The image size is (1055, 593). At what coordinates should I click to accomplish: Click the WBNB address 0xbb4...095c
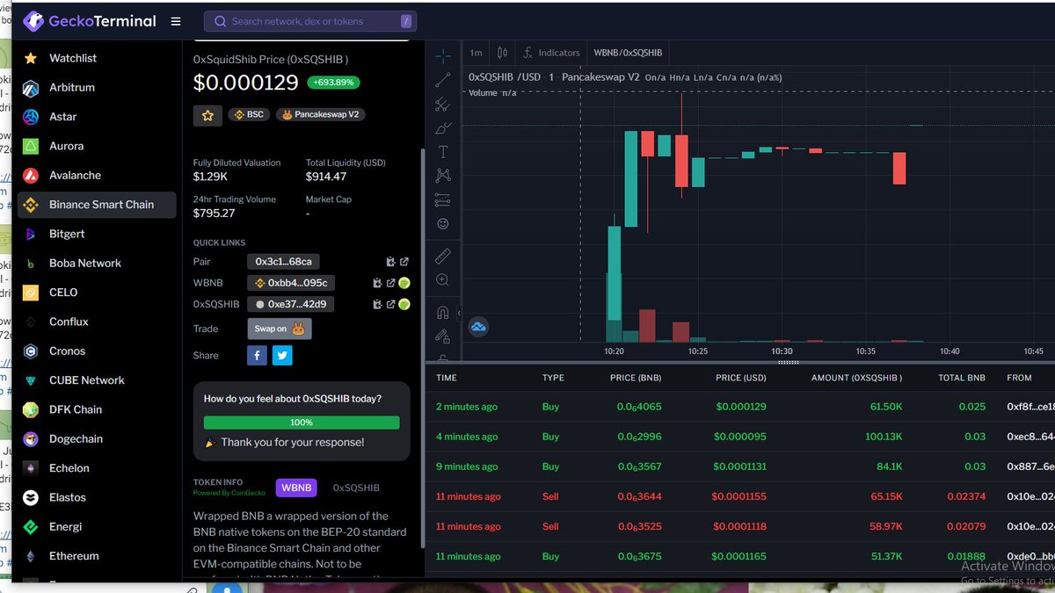[290, 283]
